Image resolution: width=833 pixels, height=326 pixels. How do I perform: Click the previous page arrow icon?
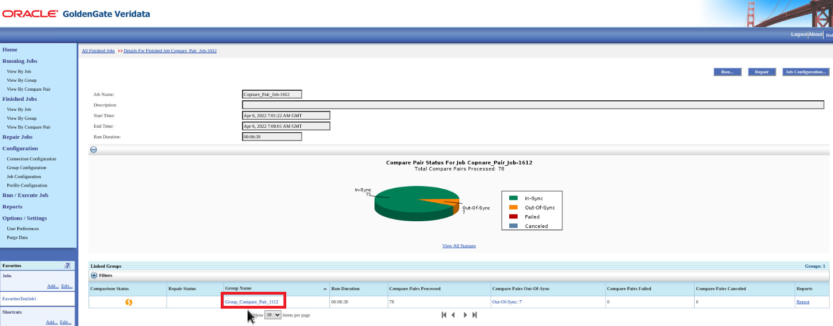coord(454,315)
